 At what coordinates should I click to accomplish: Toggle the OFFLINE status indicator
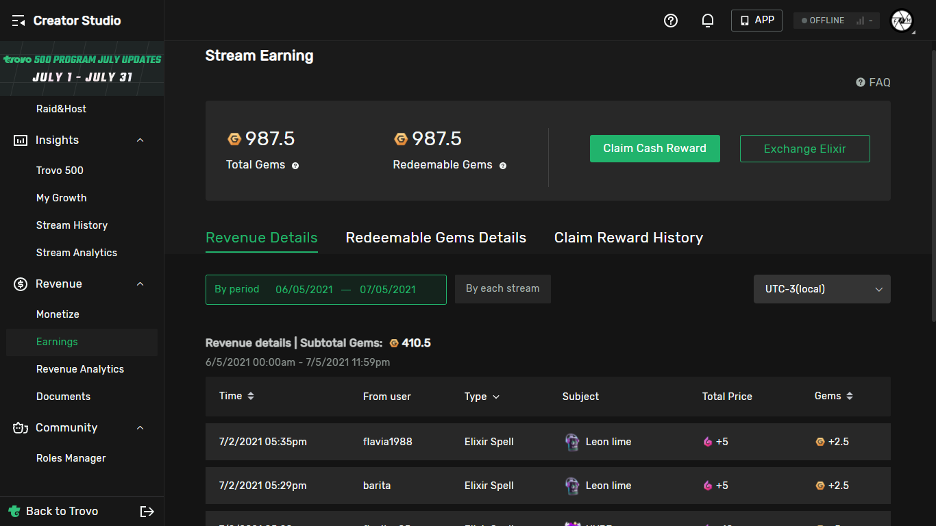tap(835, 20)
